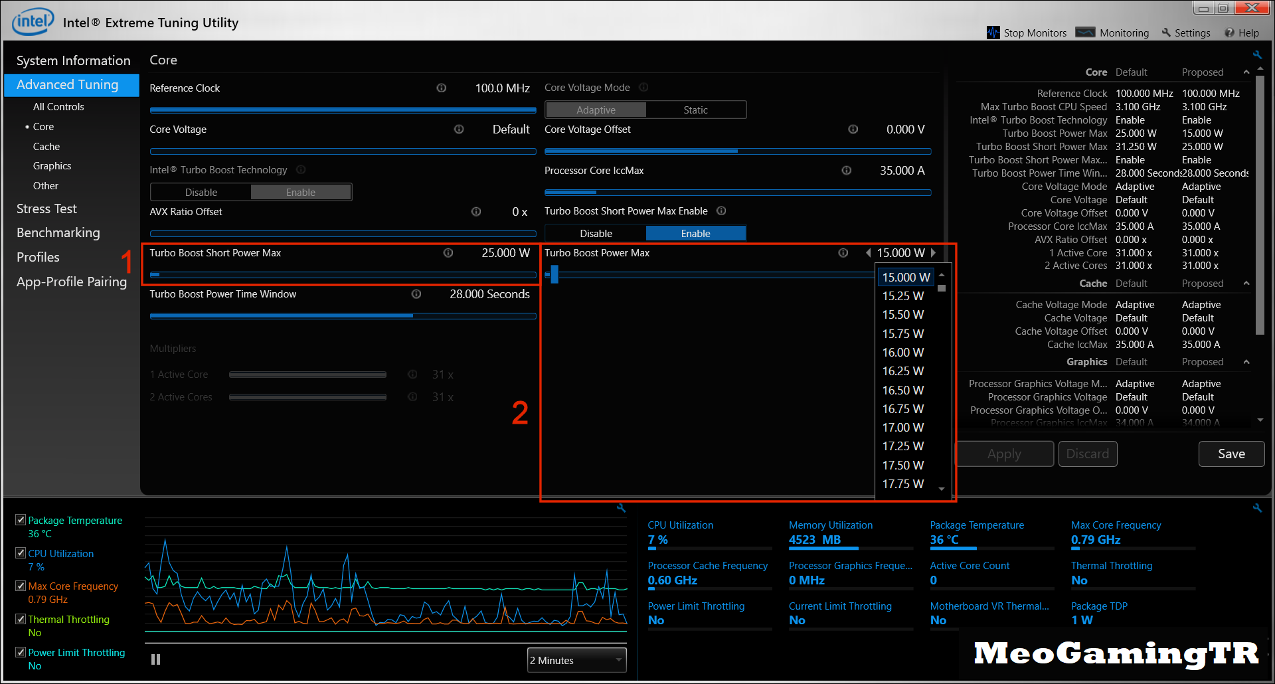Open the 2 Minutes time range dropdown
Viewport: 1275px width, 684px height.
click(x=576, y=660)
